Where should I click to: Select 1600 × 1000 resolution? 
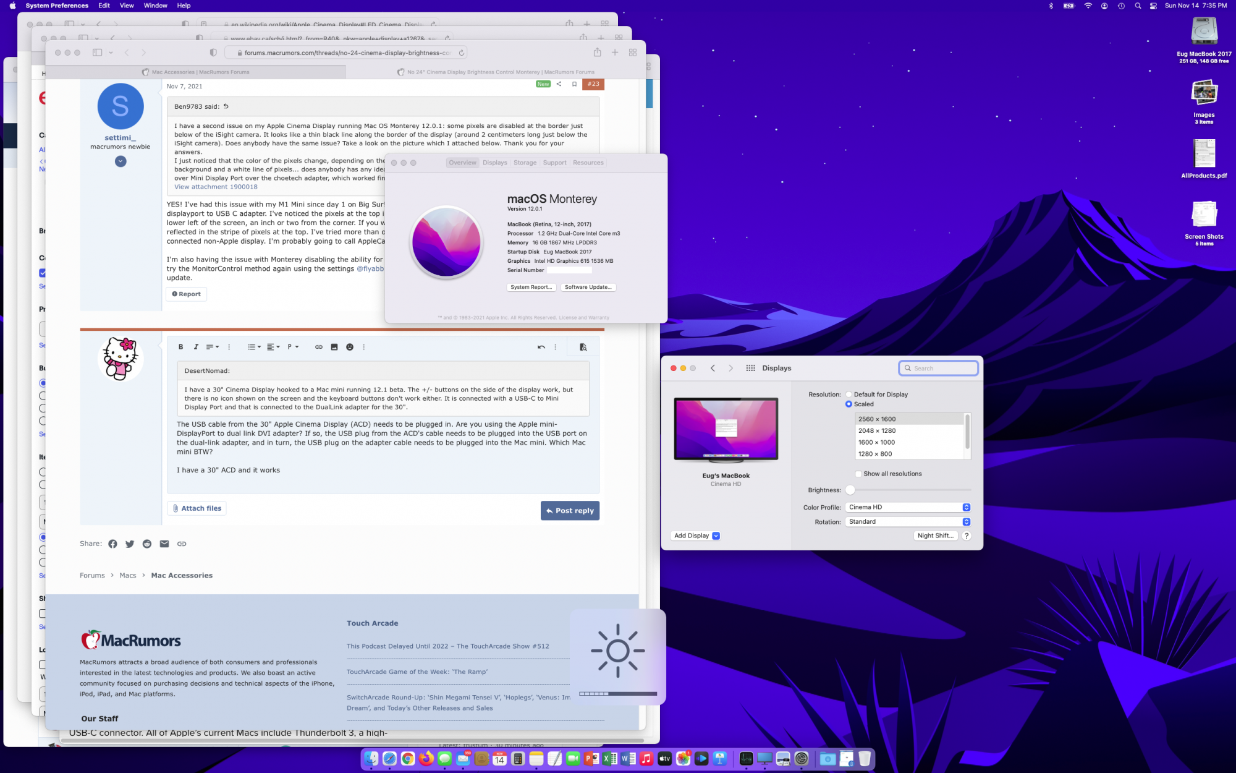[x=909, y=443]
